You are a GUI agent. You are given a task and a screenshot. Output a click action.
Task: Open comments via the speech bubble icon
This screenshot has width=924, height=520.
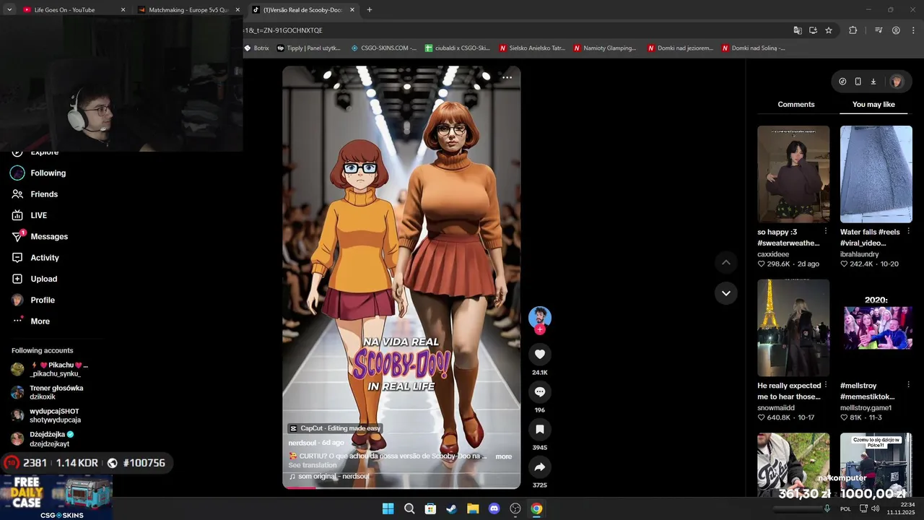540,391
